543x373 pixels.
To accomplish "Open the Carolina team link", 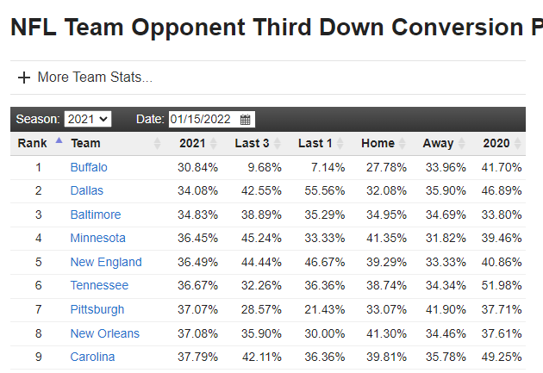I will click(x=93, y=357).
